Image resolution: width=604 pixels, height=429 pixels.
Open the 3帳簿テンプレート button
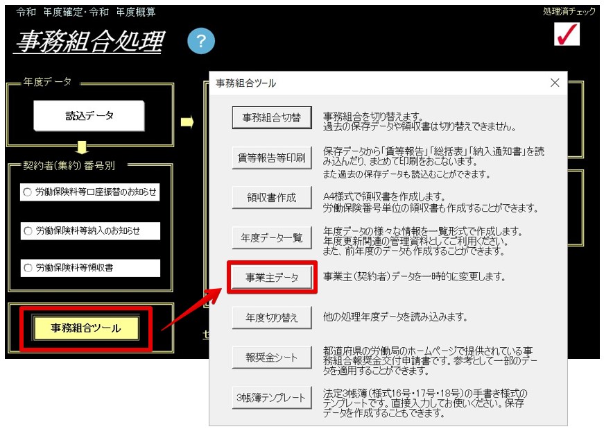click(x=272, y=397)
